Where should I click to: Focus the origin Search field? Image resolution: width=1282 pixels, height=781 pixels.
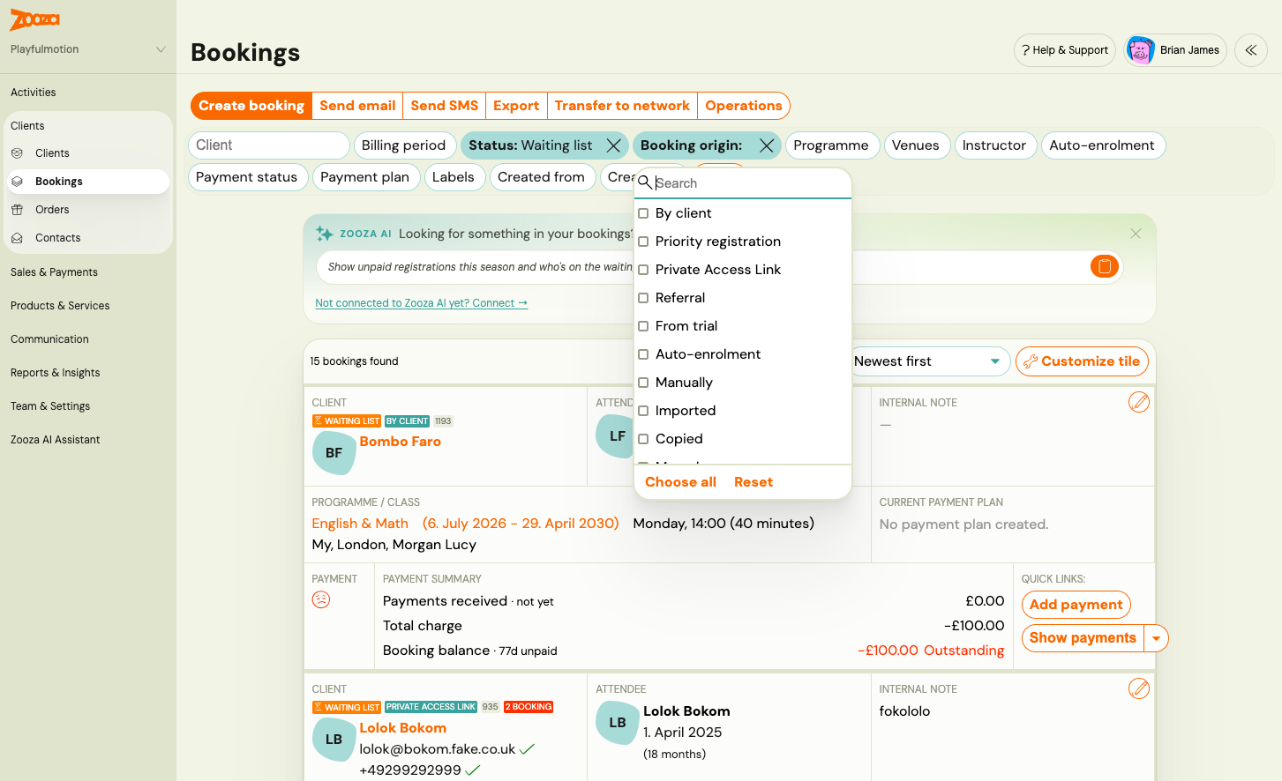(x=751, y=183)
